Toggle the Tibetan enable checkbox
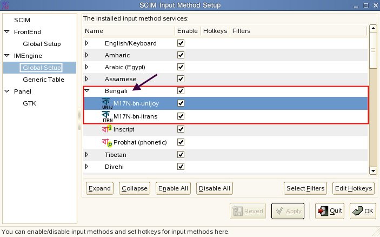This screenshot has height=237, width=380. (x=181, y=155)
